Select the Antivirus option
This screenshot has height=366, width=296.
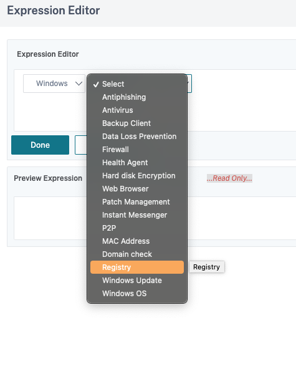137,110
